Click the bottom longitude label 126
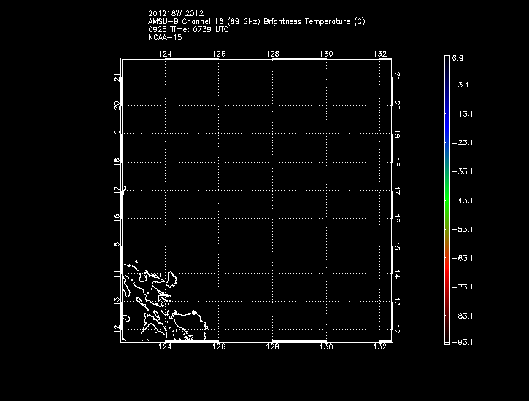The height and width of the screenshot is (401, 529). (x=219, y=346)
